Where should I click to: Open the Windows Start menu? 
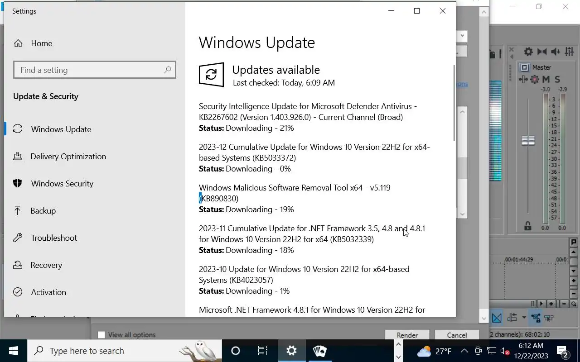point(14,351)
